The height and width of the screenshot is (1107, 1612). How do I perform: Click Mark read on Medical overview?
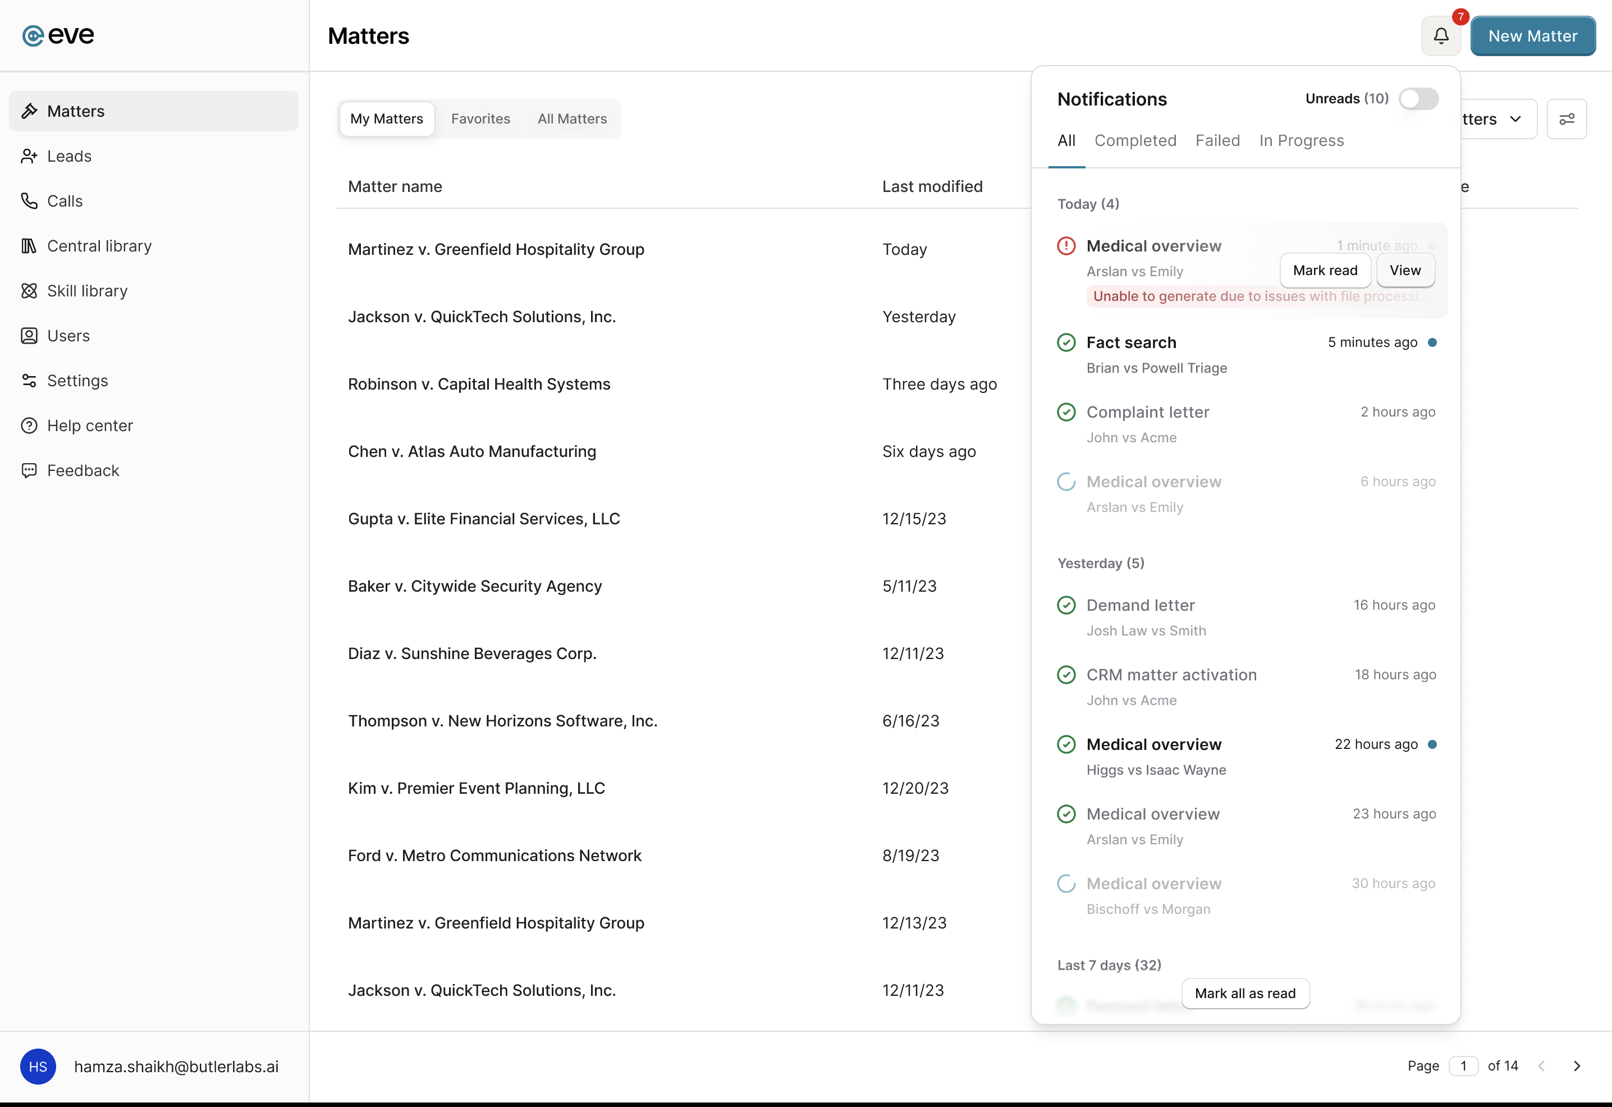[x=1326, y=271]
